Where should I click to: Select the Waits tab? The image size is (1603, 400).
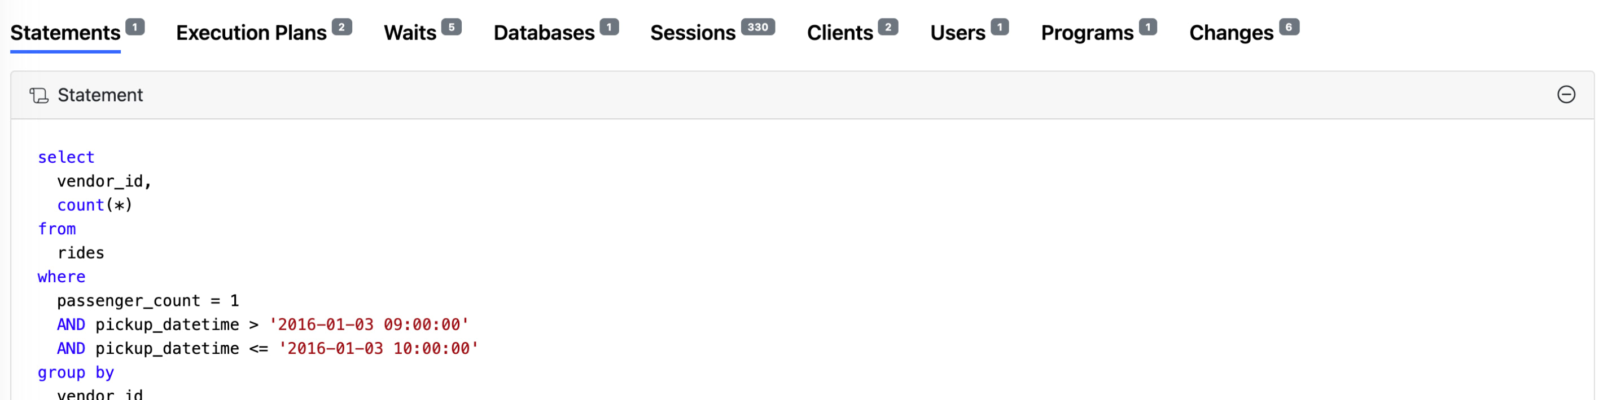pyautogui.click(x=411, y=32)
